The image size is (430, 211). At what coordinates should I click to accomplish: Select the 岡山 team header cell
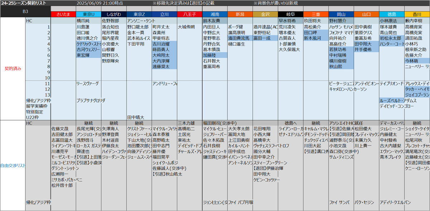[x=341, y=14]
